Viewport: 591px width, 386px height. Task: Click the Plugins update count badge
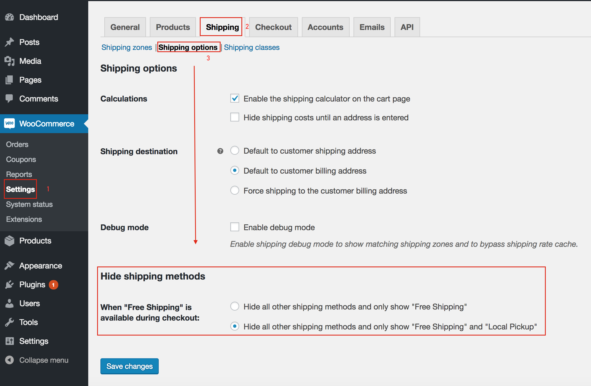[54, 285]
